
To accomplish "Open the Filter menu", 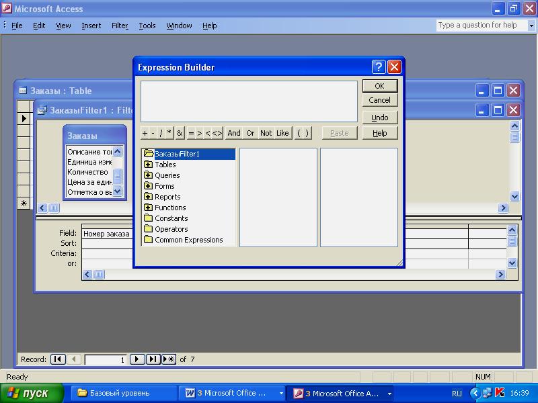I will pyautogui.click(x=120, y=26).
